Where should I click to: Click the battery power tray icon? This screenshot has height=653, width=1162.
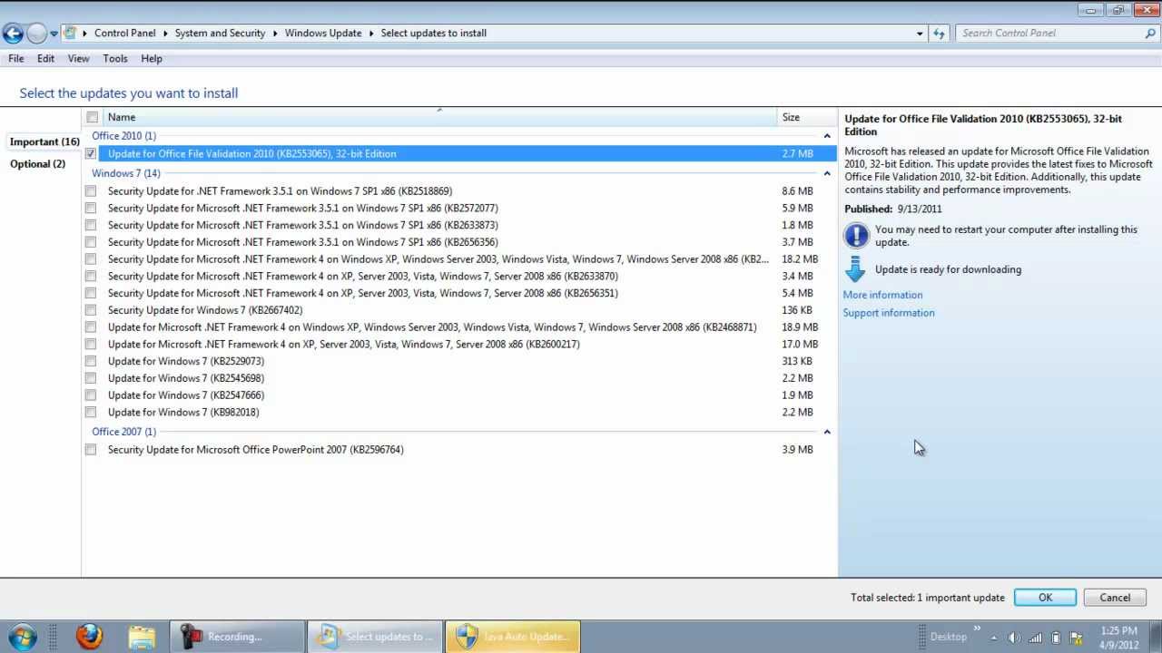tap(1056, 638)
